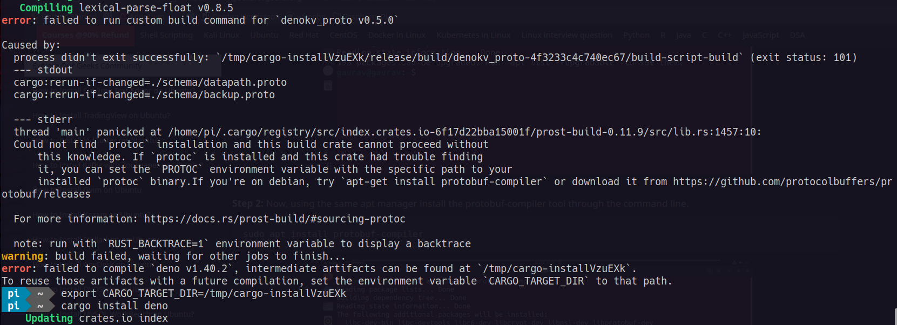Open 'Kubernetes in Linux' in background browser
This screenshot has width=897, height=325.
(474, 35)
